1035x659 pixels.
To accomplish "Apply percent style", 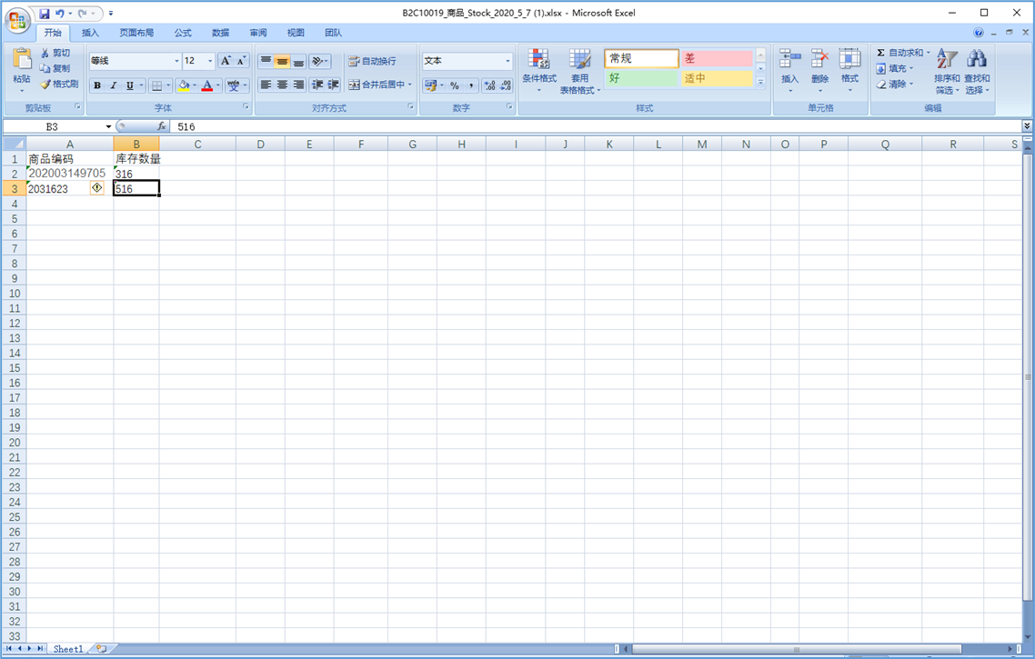I will point(454,85).
